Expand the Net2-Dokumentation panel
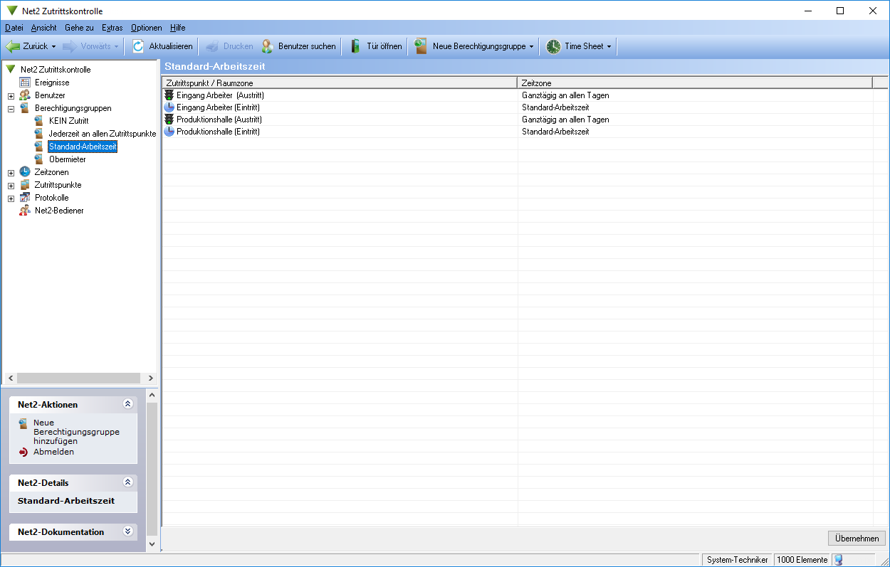Screen dimensions: 890x567 click(x=128, y=531)
